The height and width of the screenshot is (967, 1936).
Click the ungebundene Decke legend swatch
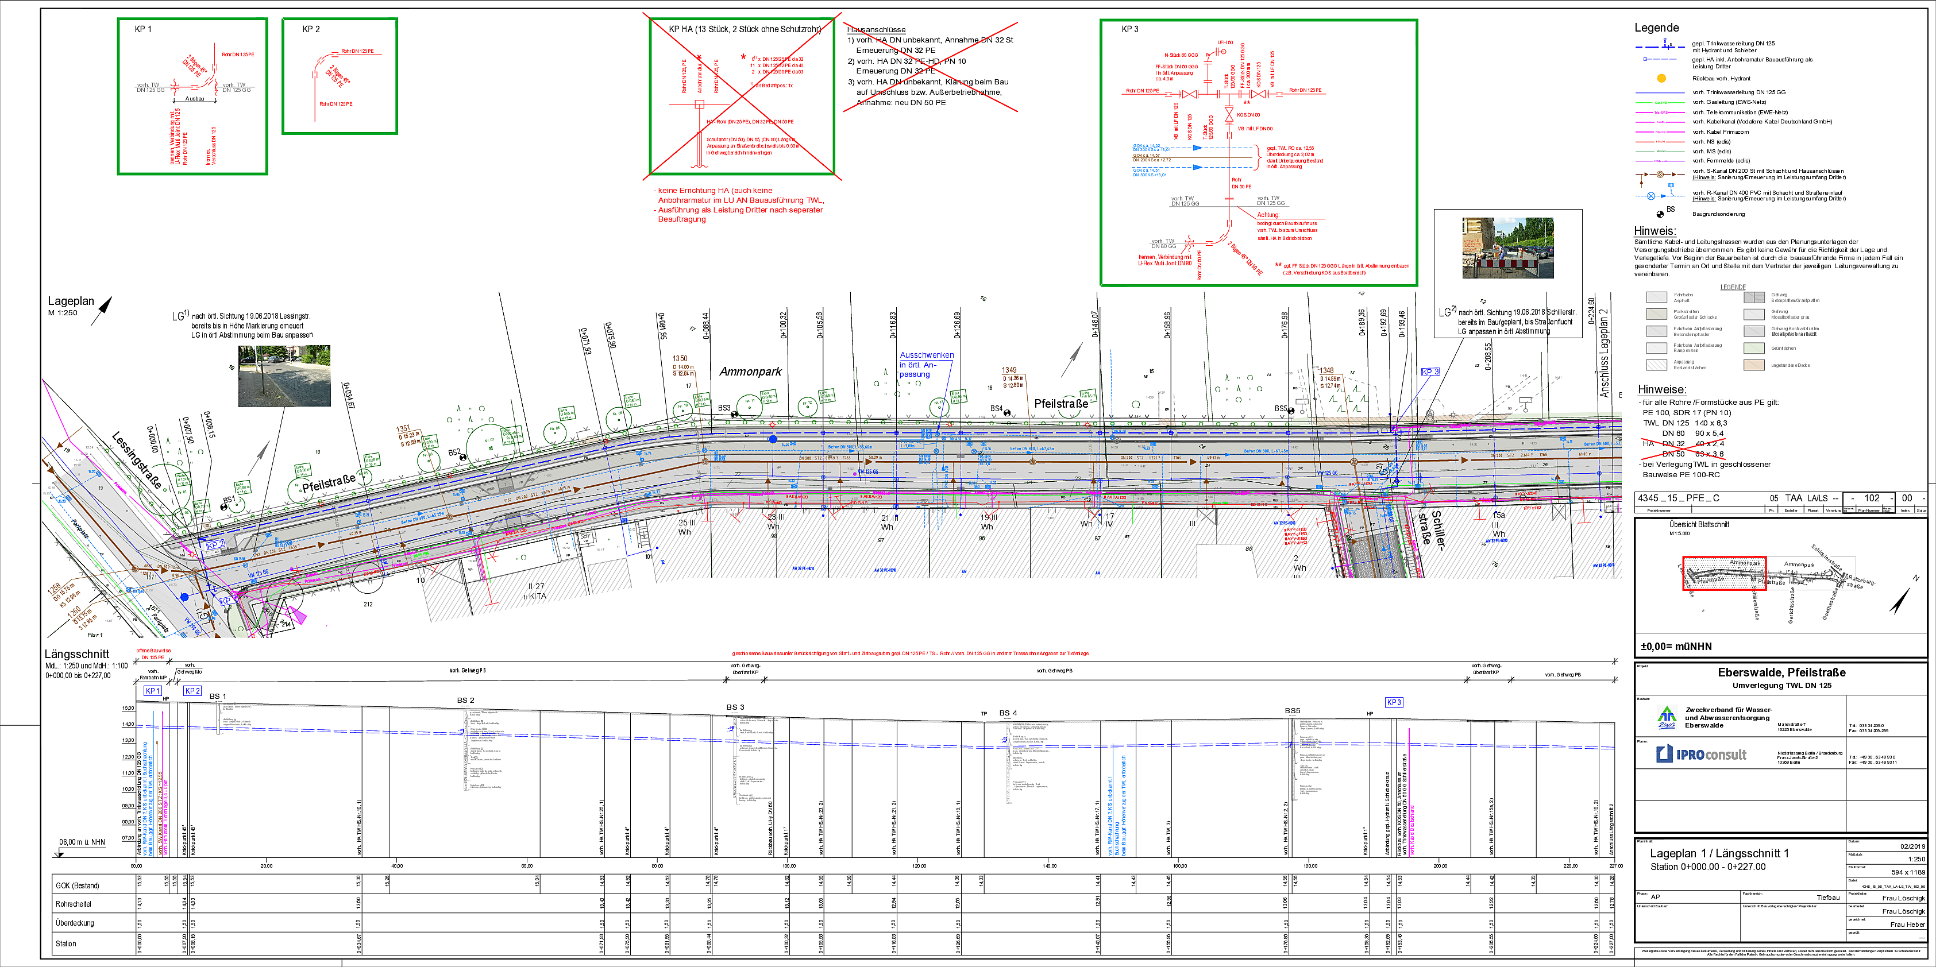click(x=1753, y=365)
